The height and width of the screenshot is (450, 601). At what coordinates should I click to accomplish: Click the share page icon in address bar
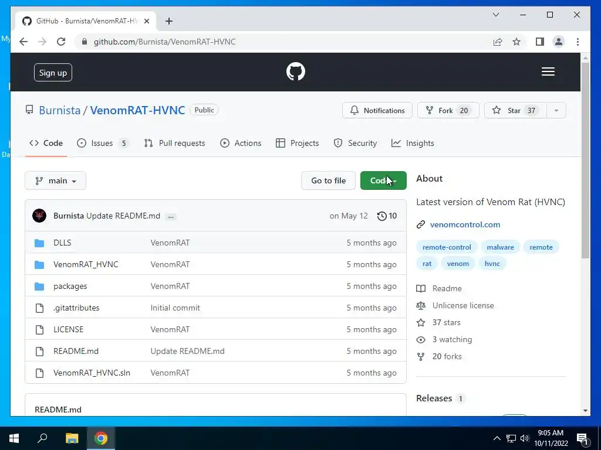point(498,42)
